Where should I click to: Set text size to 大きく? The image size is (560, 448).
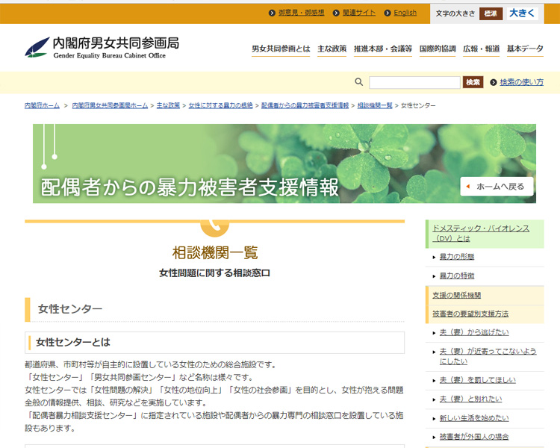point(522,13)
